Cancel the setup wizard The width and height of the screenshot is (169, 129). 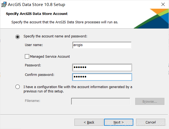click(x=150, y=122)
